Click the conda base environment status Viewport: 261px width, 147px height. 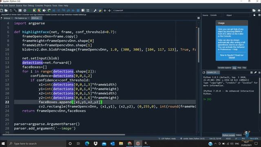192,139
